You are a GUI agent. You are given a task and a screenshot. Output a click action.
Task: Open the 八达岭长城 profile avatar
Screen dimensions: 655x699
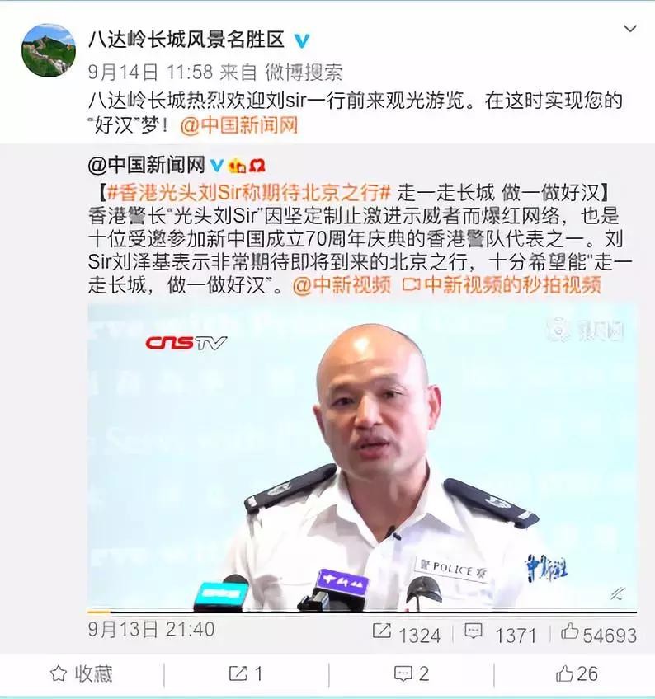tap(48, 50)
